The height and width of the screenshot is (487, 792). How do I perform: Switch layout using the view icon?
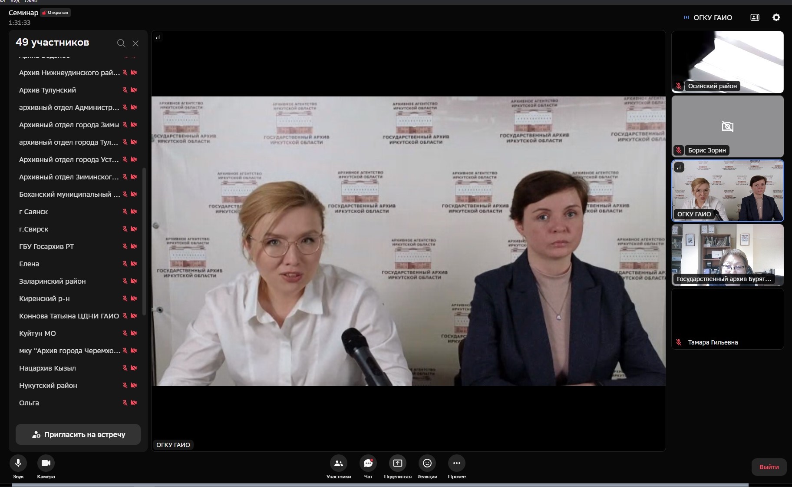click(755, 17)
